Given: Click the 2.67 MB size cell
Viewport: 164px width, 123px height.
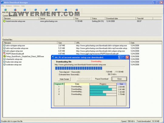Looking at the screenshot, I should pyautogui.click(x=61, y=46).
